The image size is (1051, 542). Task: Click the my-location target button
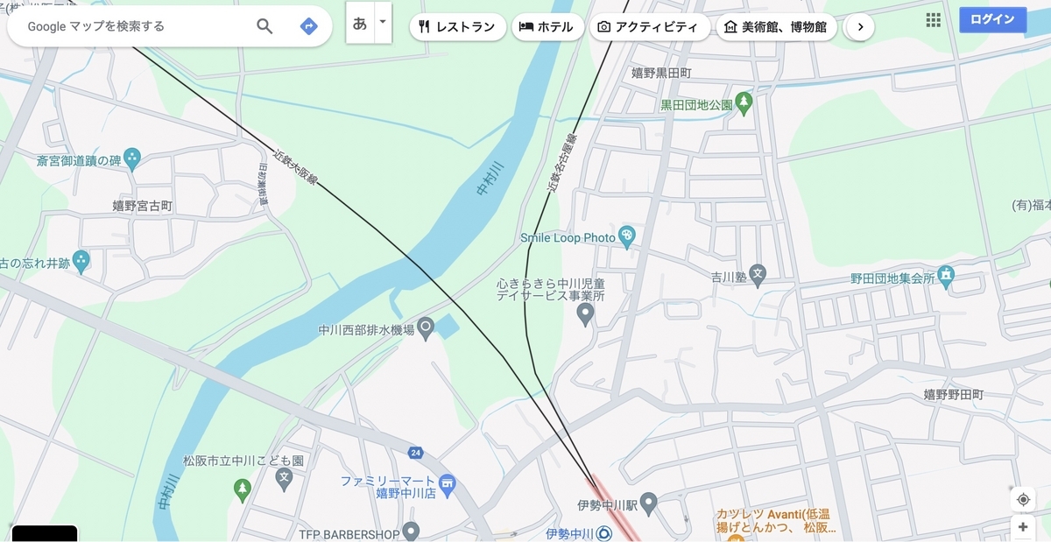pyautogui.click(x=1023, y=500)
